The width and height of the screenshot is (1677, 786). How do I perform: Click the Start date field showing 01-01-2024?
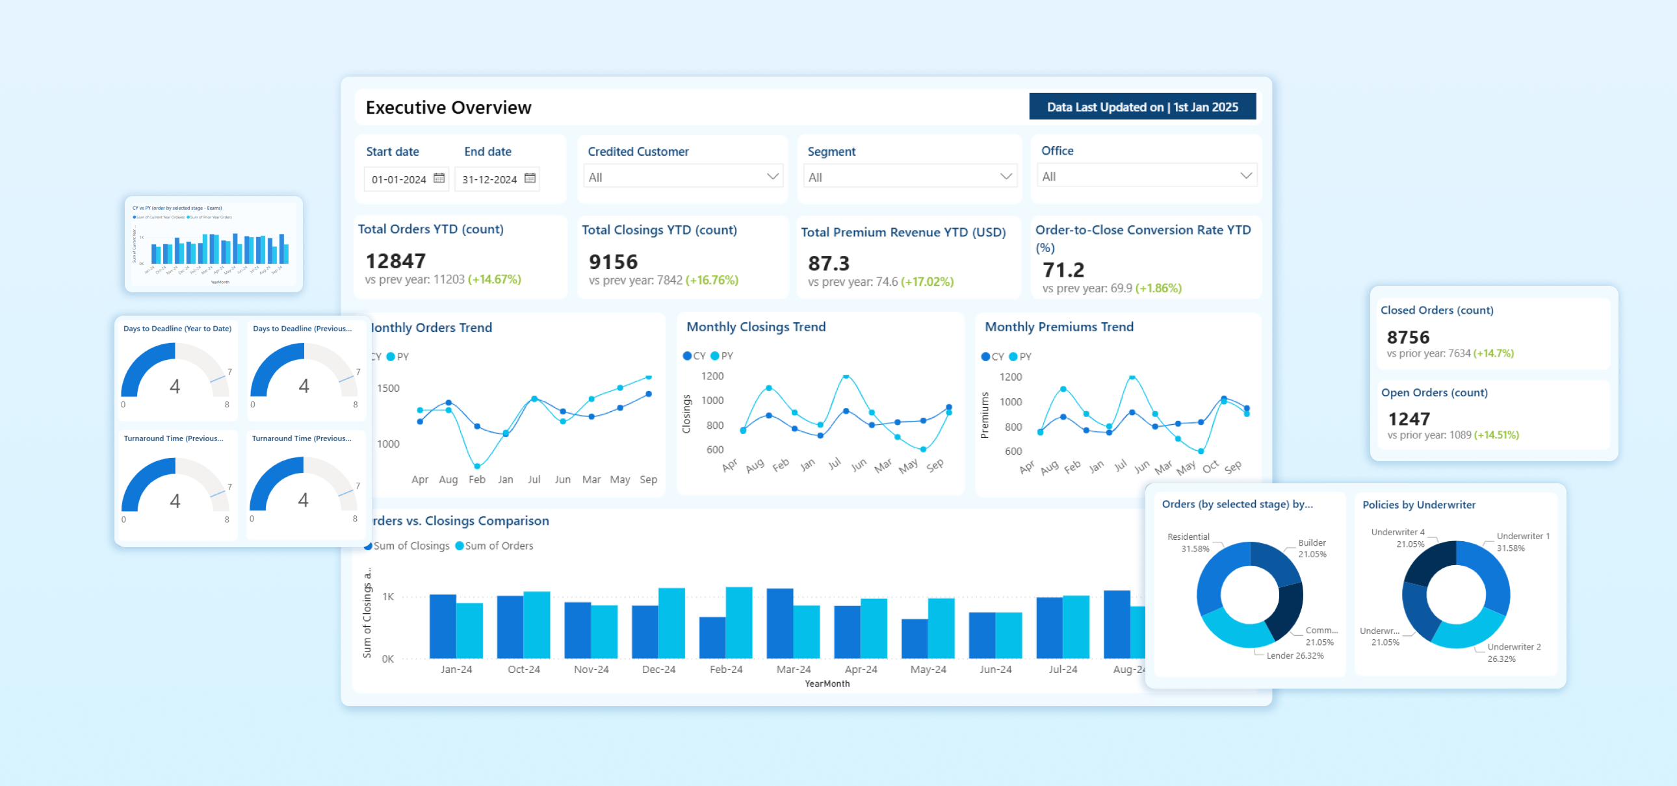click(x=398, y=179)
